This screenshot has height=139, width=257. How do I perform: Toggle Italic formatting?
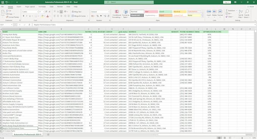point(27,16)
